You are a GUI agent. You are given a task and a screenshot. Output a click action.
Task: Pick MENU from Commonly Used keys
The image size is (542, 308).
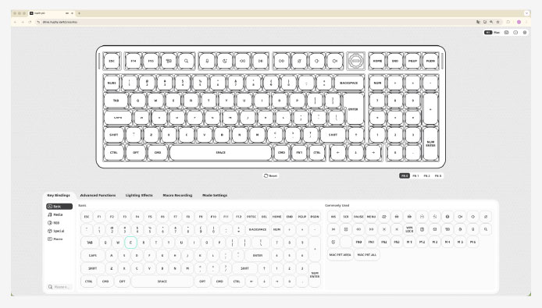(371, 217)
